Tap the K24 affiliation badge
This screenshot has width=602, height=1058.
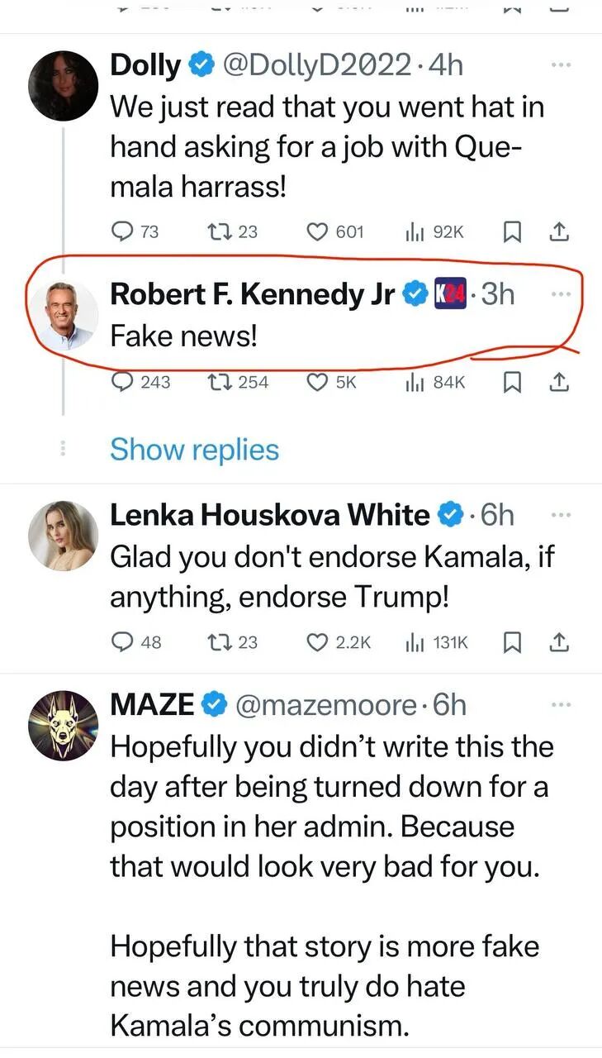tap(452, 293)
